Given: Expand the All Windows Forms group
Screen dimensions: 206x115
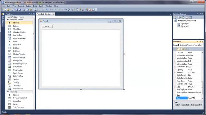Looking at the screenshot, I should [x=7, y=17].
